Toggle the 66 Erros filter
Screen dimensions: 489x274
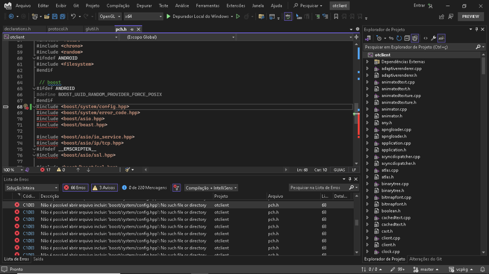(x=75, y=188)
